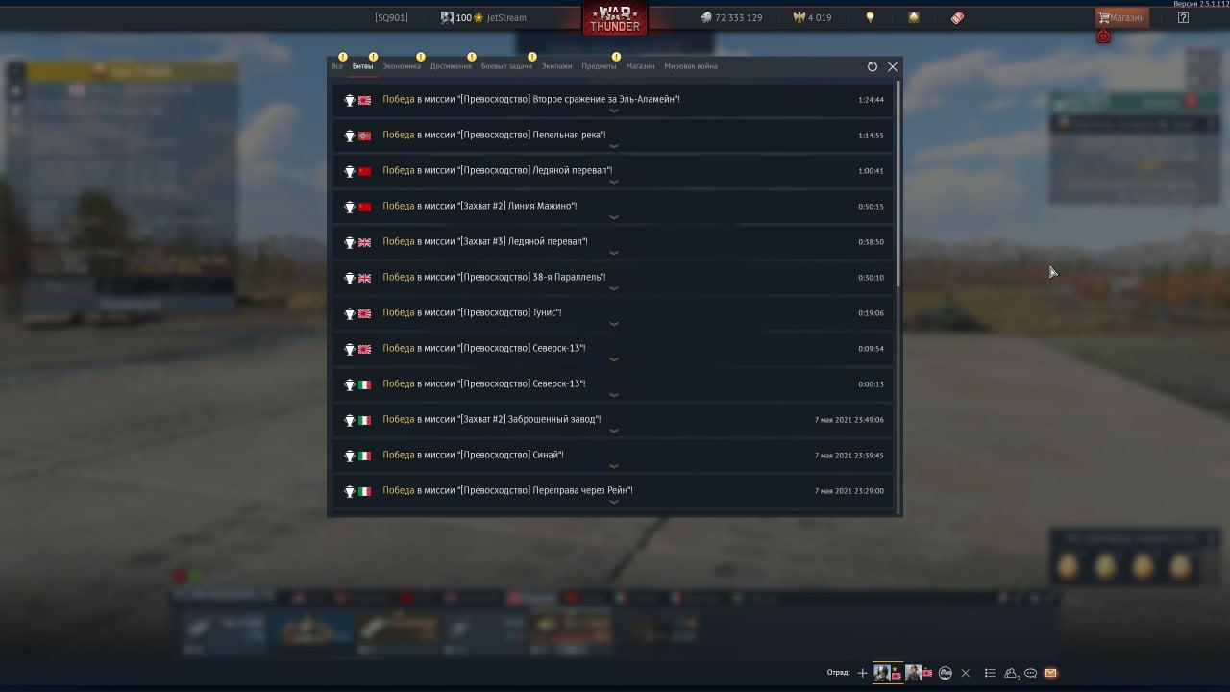This screenshot has width=1230, height=692.
Task: Open the contacts list icon near chat
Action: (1012, 673)
